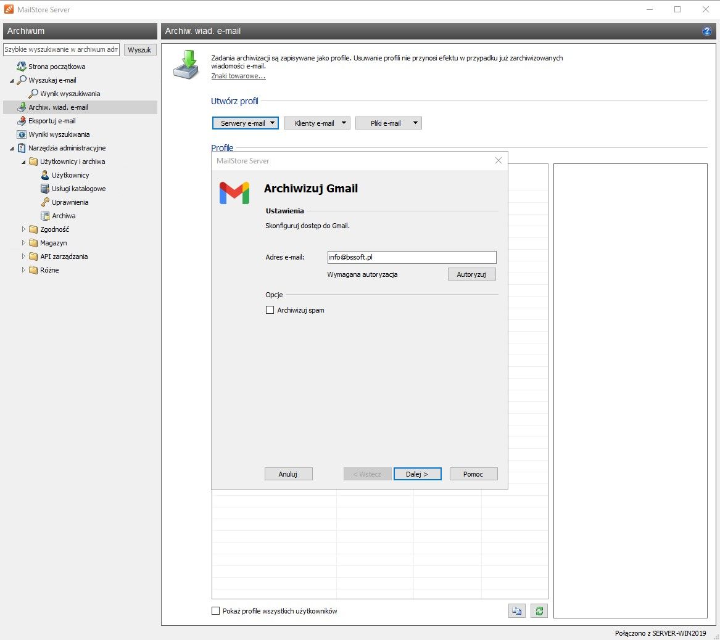Collapse the Wyszukaj e-mail tree node
This screenshot has height=640, width=720.
point(12,80)
